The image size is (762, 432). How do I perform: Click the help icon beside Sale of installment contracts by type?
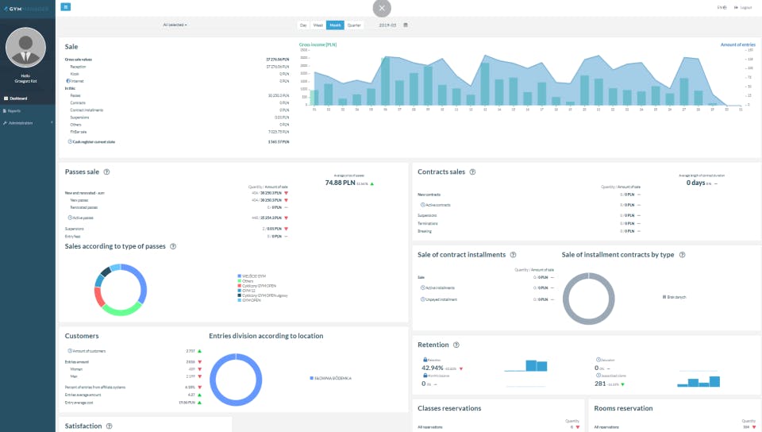pyautogui.click(x=683, y=255)
